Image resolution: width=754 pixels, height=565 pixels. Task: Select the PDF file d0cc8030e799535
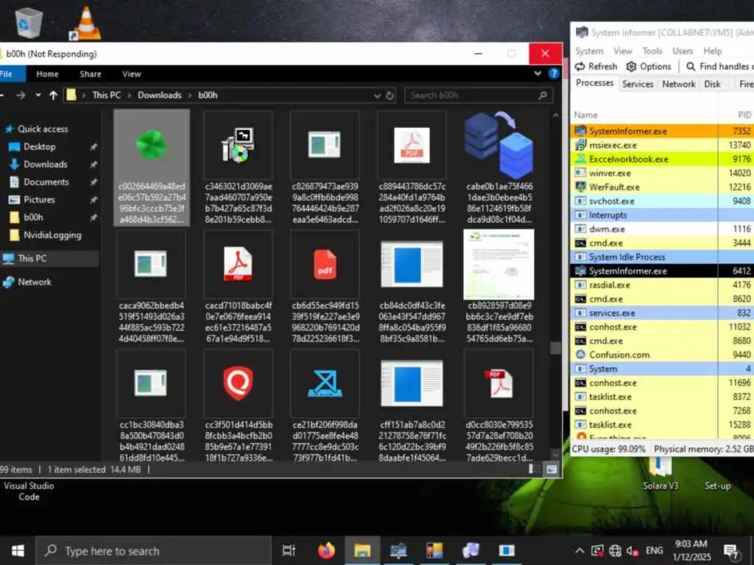499,406
